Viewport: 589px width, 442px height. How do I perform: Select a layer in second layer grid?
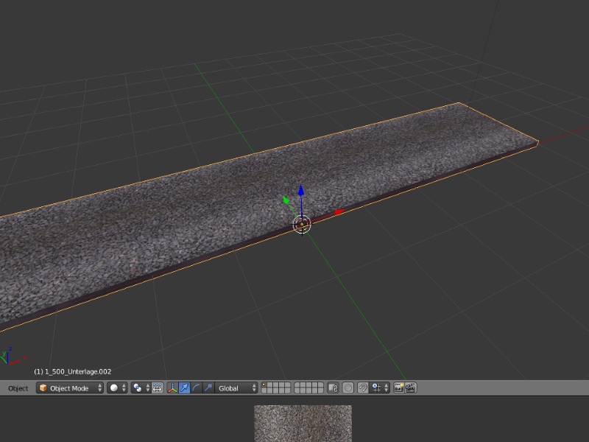308,388
